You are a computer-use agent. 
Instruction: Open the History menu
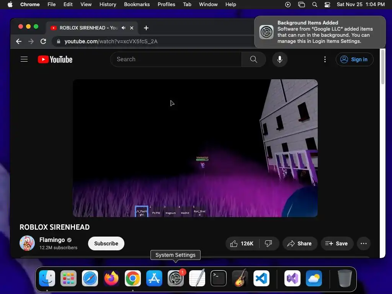[108, 5]
